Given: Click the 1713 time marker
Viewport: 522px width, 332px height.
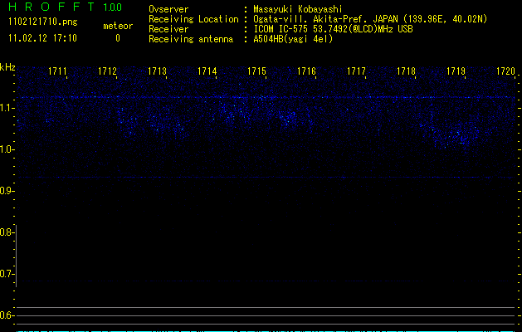Looking at the screenshot, I should (x=157, y=71).
